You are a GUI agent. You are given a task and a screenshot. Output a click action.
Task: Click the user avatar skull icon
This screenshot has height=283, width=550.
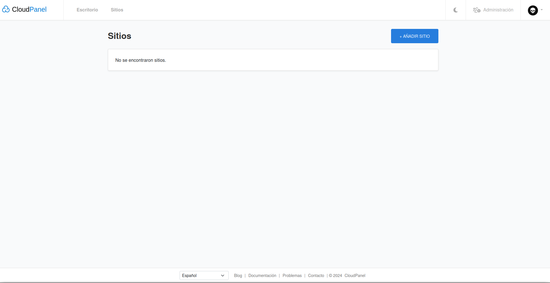click(532, 10)
